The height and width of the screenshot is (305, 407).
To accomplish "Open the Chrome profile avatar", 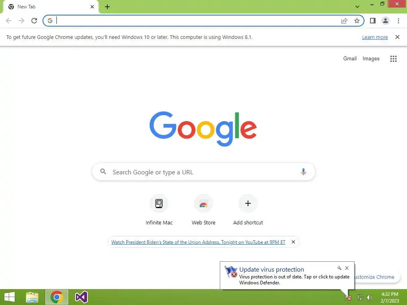I will point(386,21).
